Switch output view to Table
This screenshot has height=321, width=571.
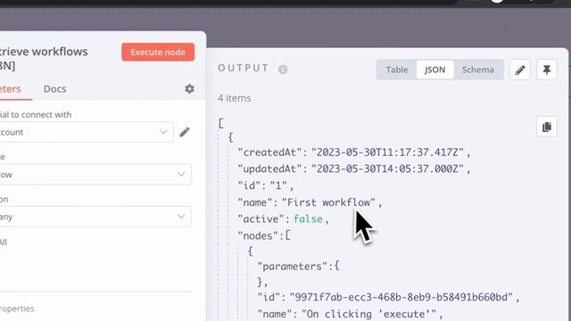[x=396, y=70]
